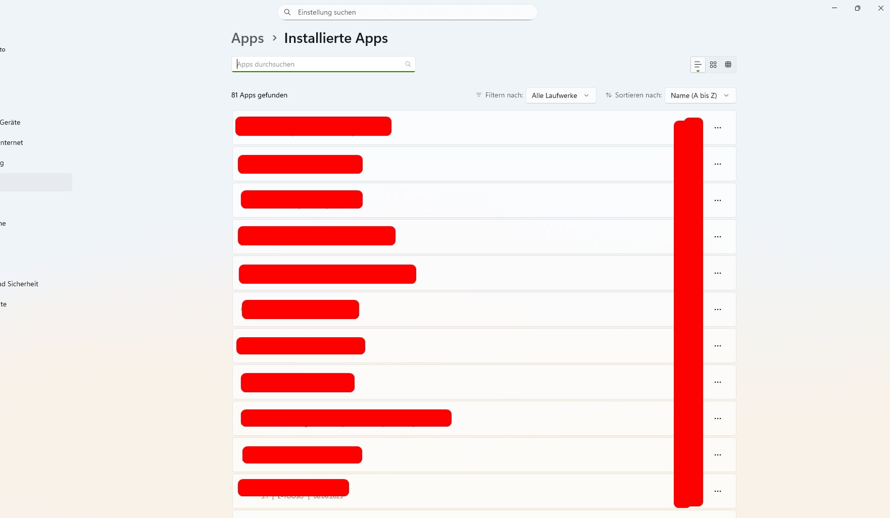Click the 'Einstellung suchen' search box
890x518 pixels.
[x=407, y=12]
